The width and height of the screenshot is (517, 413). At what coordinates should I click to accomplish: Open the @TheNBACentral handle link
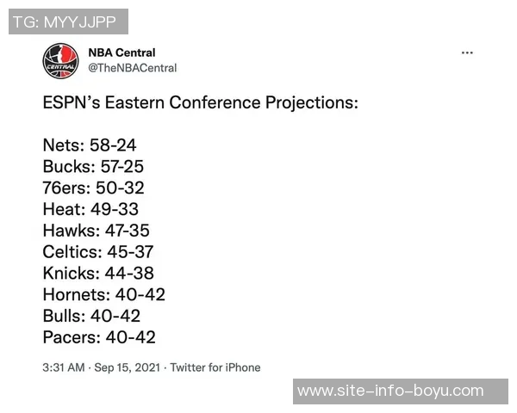pyautogui.click(x=132, y=68)
